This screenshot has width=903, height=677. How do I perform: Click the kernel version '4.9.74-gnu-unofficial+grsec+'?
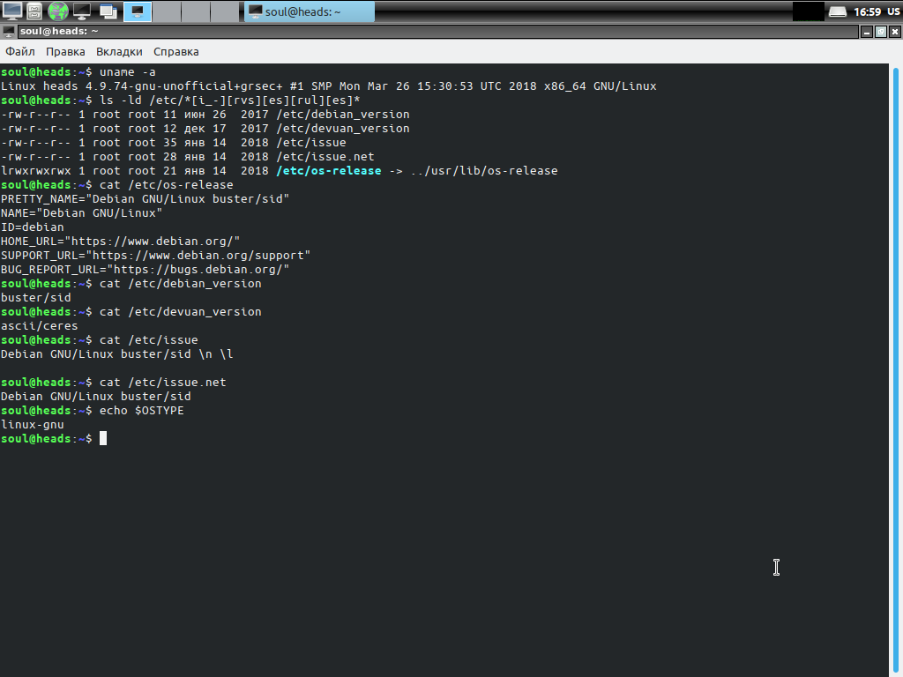[184, 86]
